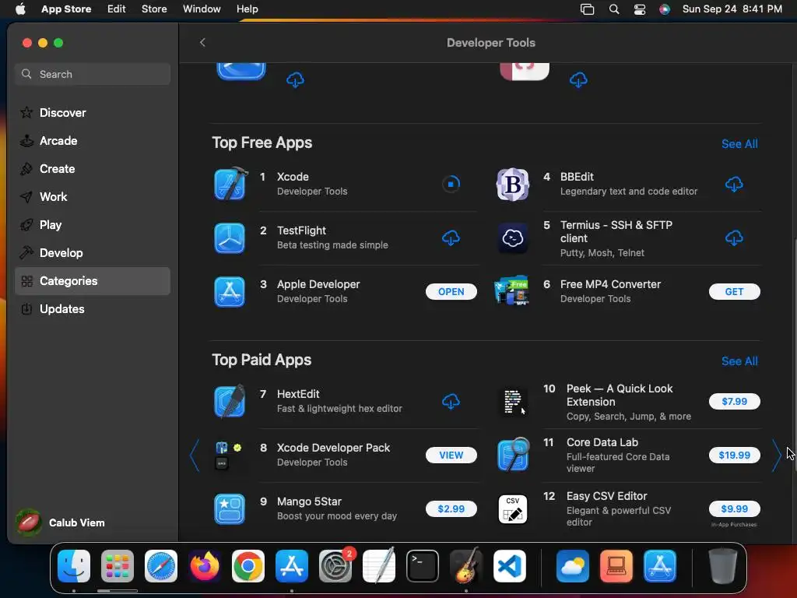Open System Settings from the Dock
Screen dimensions: 797x598
point(335,566)
